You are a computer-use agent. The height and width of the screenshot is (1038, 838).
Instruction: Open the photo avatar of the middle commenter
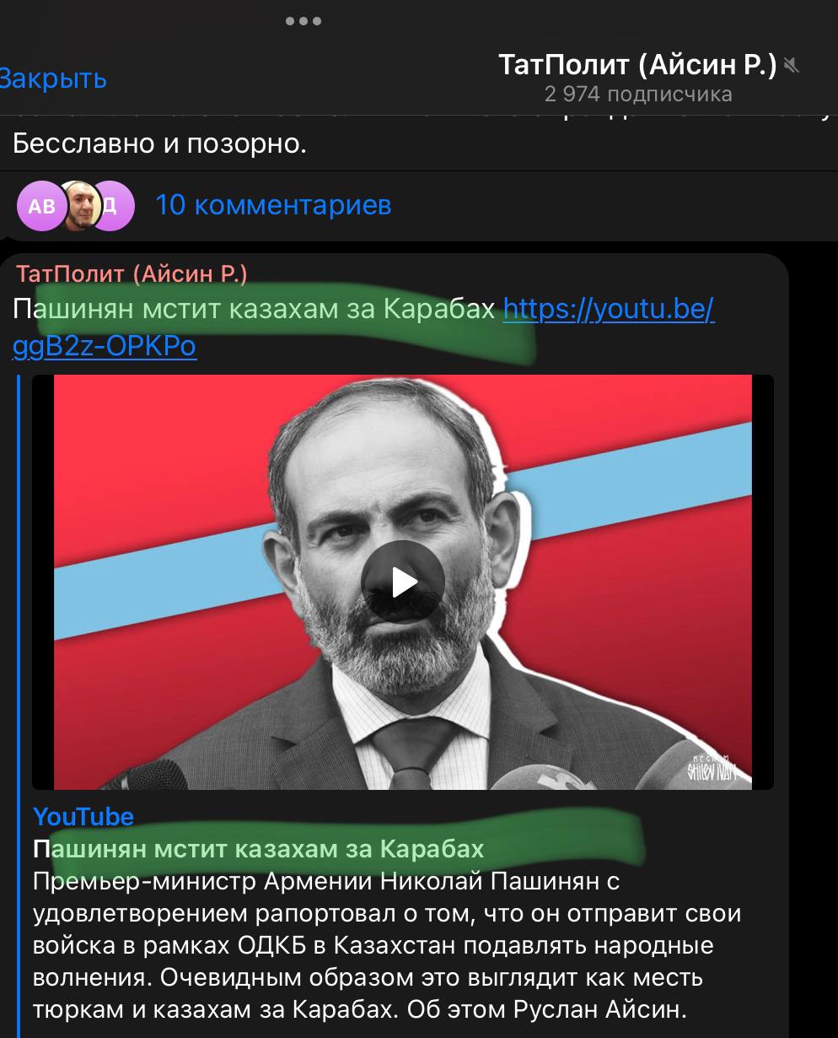point(78,205)
